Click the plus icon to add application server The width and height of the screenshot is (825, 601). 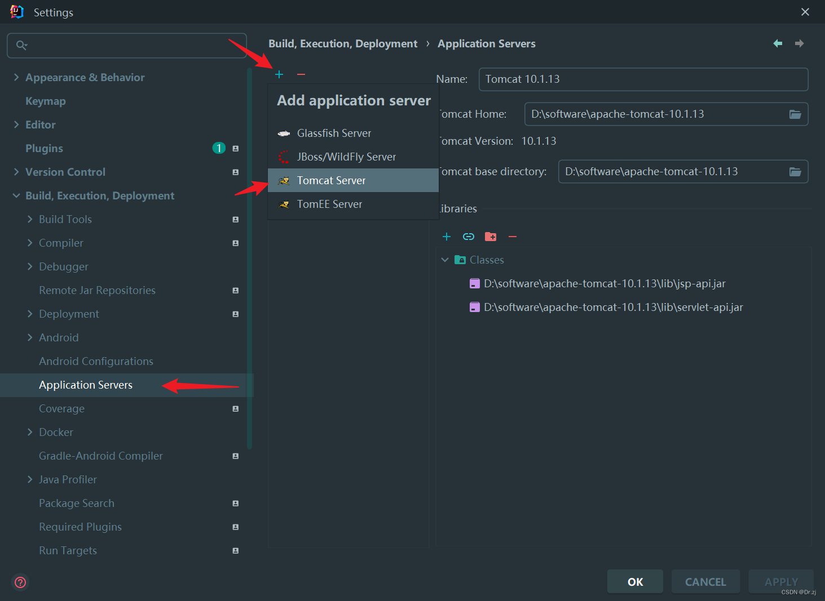[279, 74]
